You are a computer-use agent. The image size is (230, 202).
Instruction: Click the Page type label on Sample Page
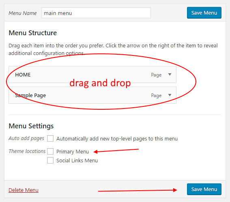[156, 96]
